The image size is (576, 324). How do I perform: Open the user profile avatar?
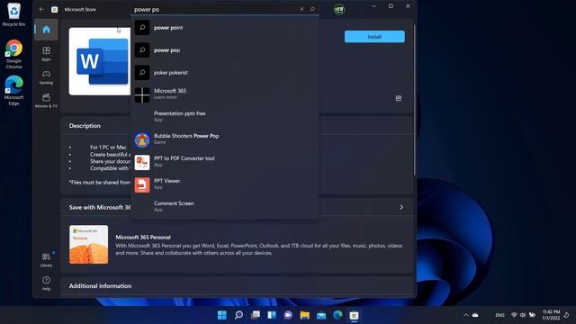pos(339,9)
